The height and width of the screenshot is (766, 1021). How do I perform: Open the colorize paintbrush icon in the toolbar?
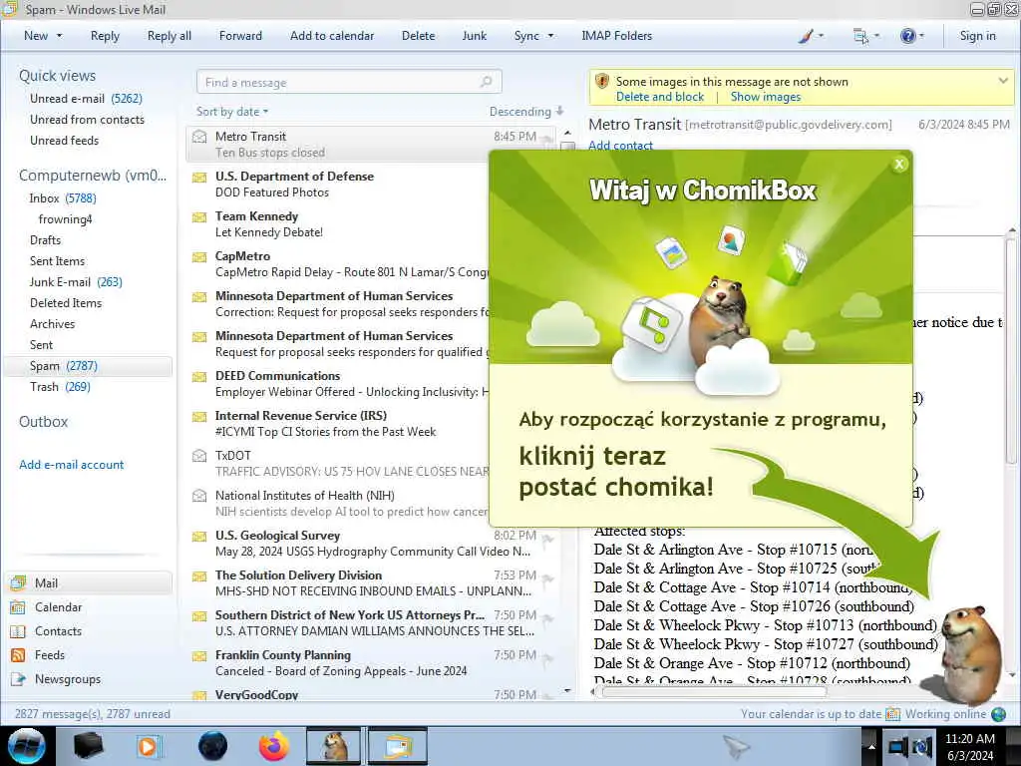click(806, 36)
